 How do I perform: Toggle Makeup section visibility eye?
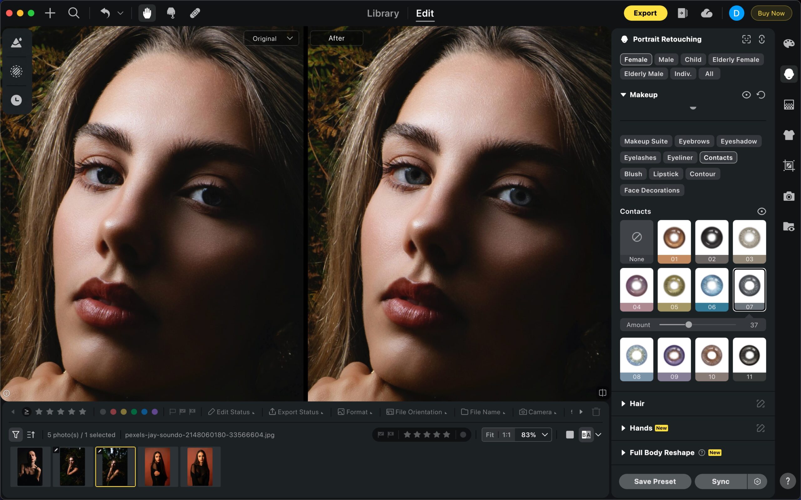746,95
